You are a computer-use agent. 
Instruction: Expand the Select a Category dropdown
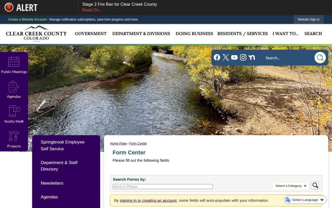291,186
